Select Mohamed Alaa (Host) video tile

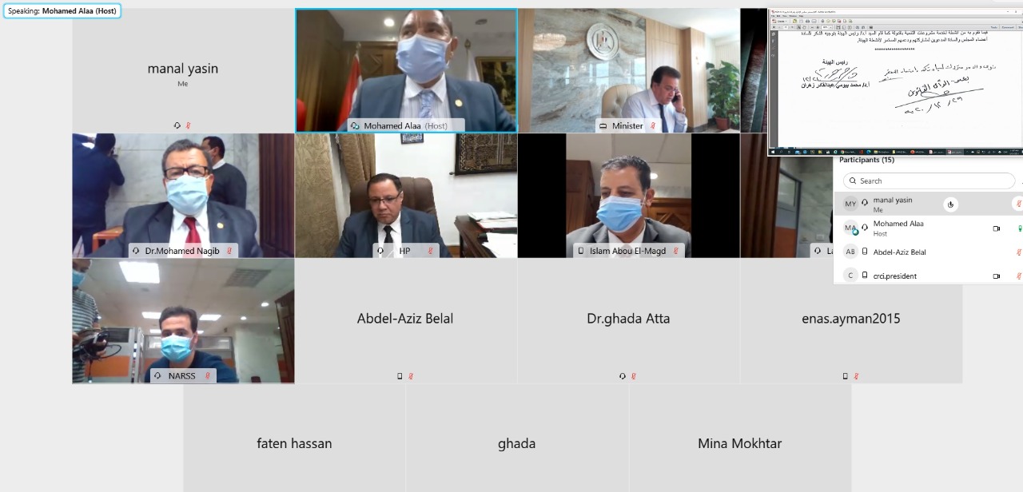[x=406, y=70]
